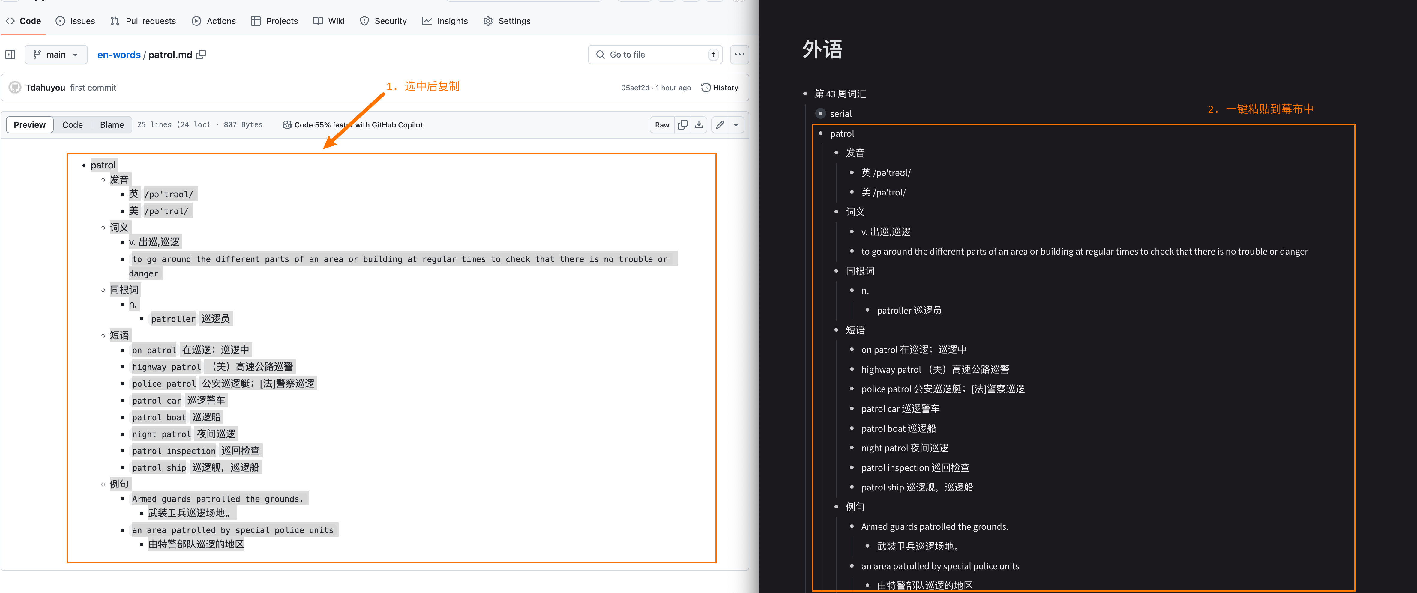The height and width of the screenshot is (593, 1417).
Task: Switch to the Blame view tab
Action: tap(112, 125)
